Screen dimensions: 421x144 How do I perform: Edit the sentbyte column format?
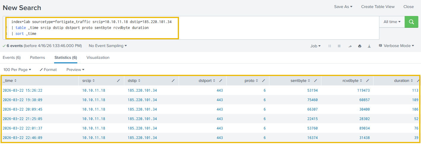click(315, 81)
